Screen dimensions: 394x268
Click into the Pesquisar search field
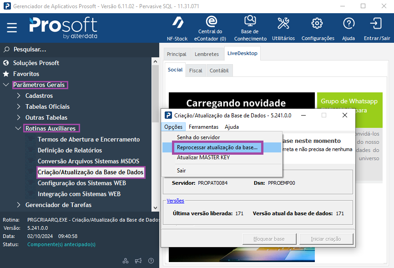79,49
